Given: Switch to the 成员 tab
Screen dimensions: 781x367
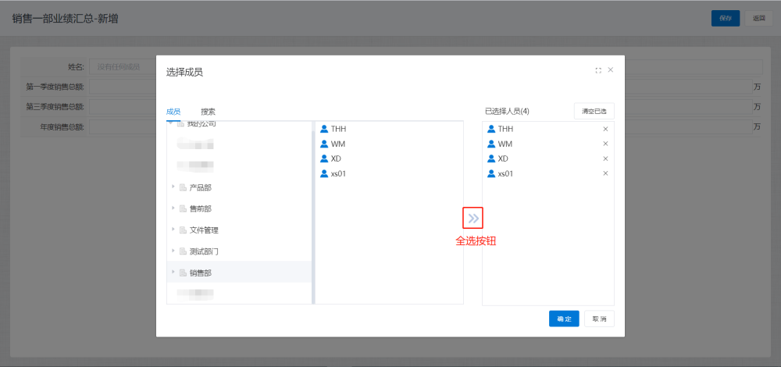Looking at the screenshot, I should 173,112.
